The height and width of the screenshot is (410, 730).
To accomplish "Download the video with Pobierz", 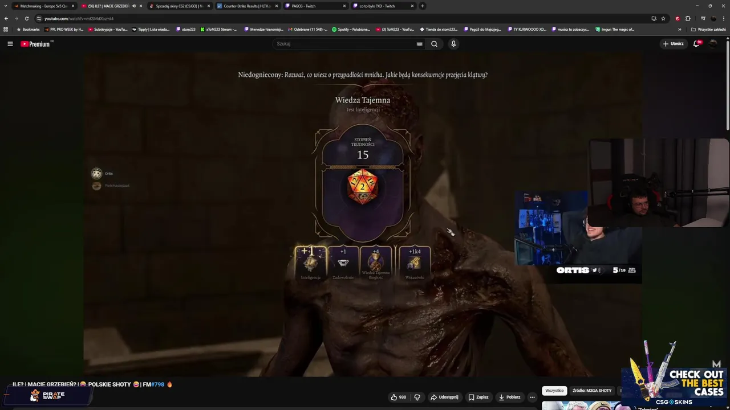I will 509,397.
